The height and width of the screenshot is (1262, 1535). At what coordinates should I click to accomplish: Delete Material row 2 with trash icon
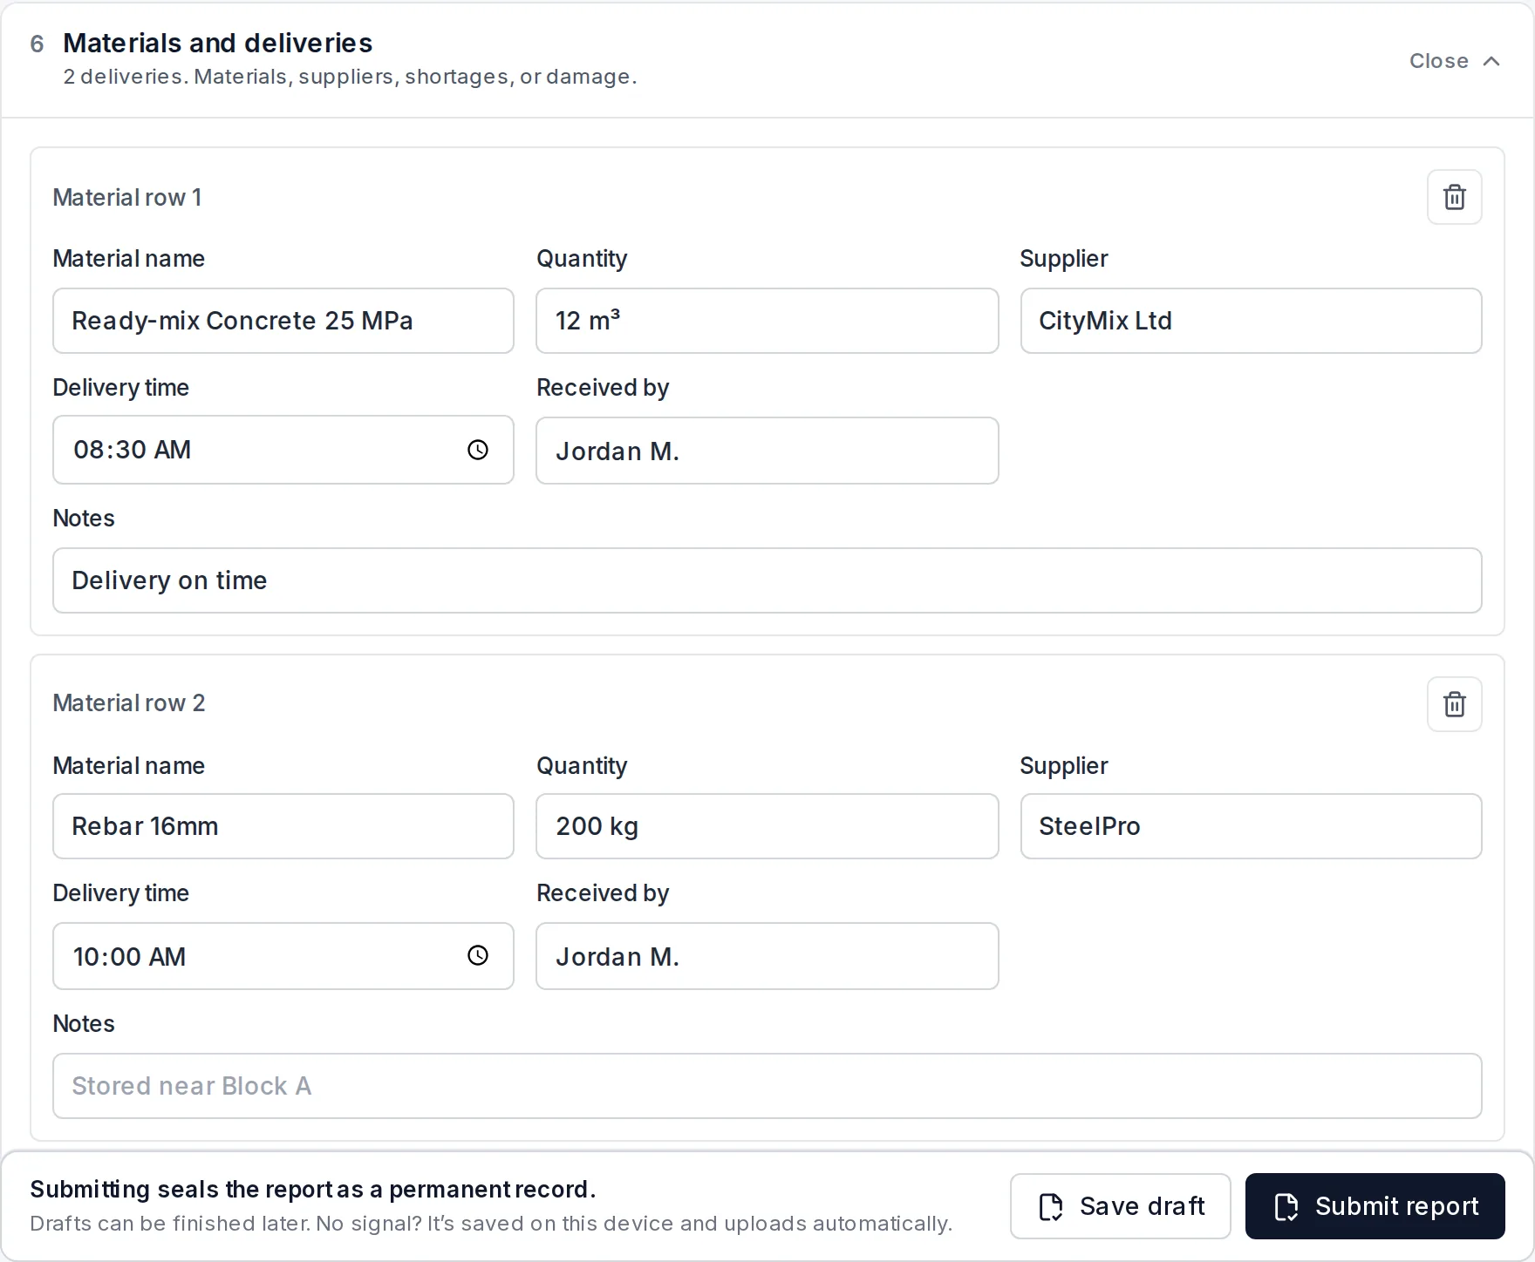1454,704
